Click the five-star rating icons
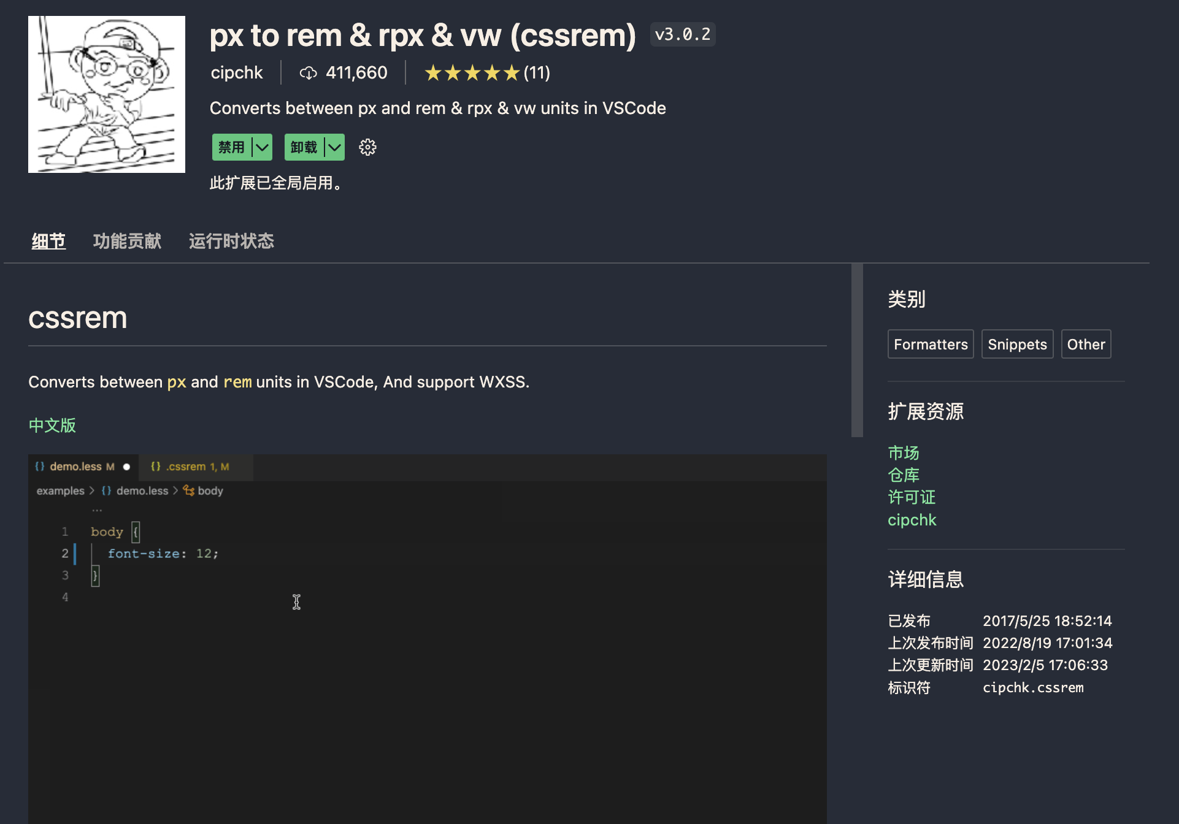 coord(472,73)
